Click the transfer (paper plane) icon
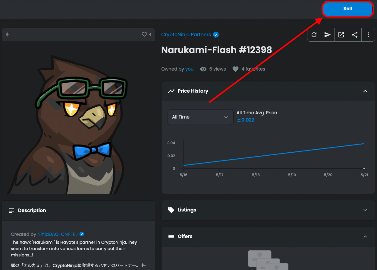Viewport: 377px width, 270px height. 328,35
